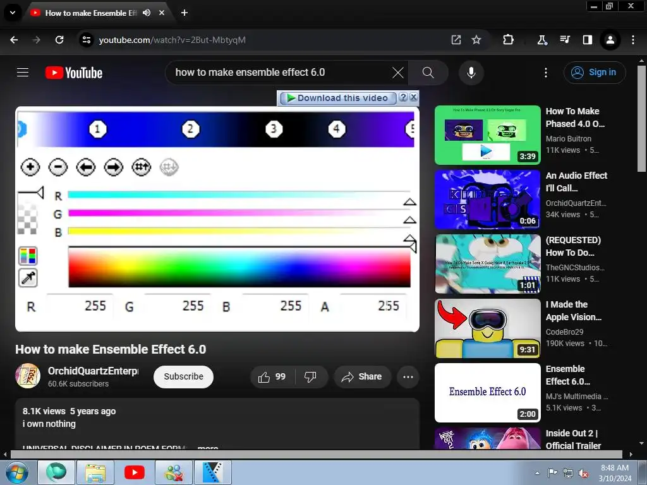Open OrchidQuartzEnterprises channel name link
Image resolution: width=647 pixels, height=485 pixels.
(x=94, y=371)
